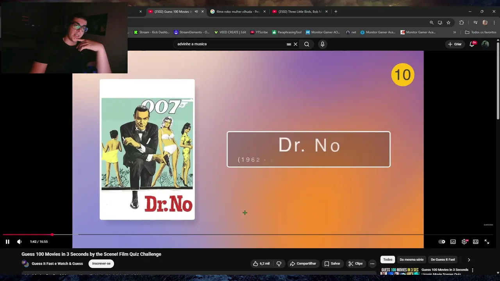
Task: Show next filter chips with arrow
Action: point(469,260)
